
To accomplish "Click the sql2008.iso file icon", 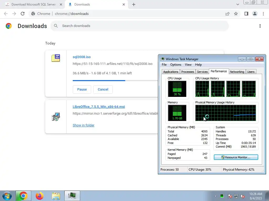I will coord(56,58).
